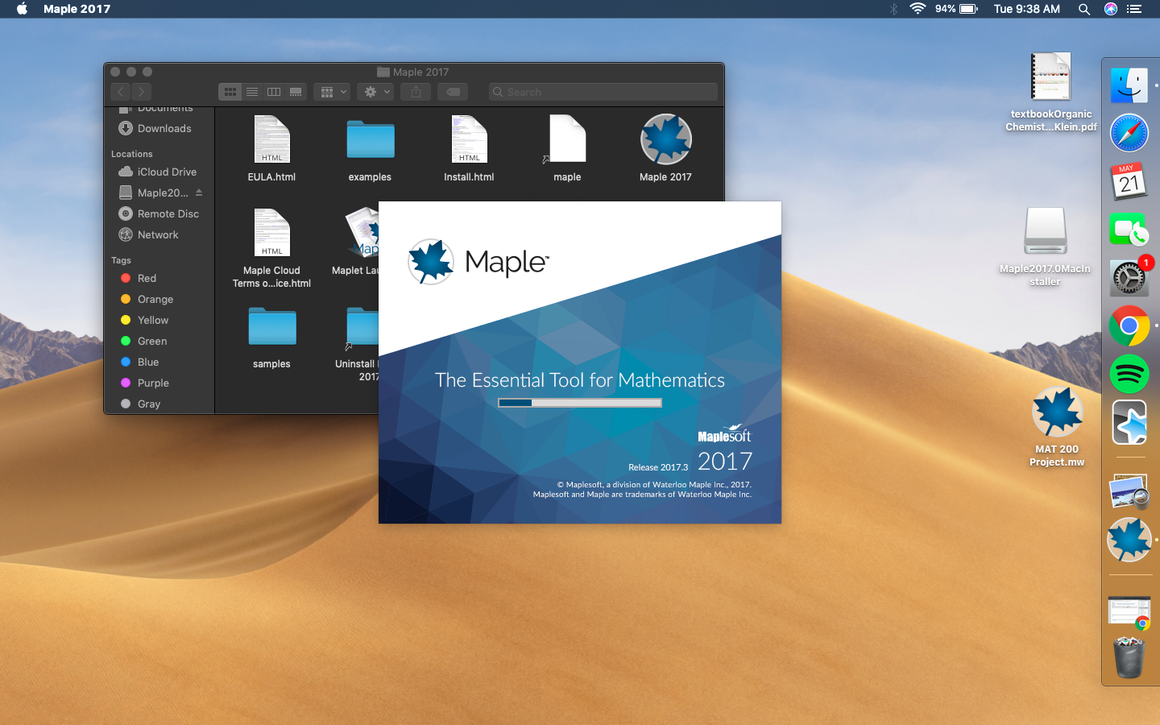
Task: Click the battery status showing 94%
Action: tap(956, 9)
